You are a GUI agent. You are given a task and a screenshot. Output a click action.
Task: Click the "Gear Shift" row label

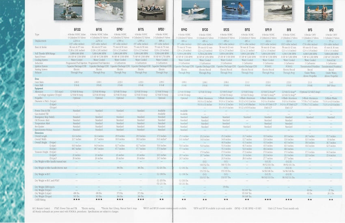39,85
